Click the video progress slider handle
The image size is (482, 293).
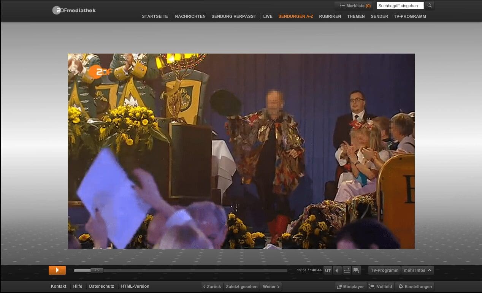pos(97,271)
